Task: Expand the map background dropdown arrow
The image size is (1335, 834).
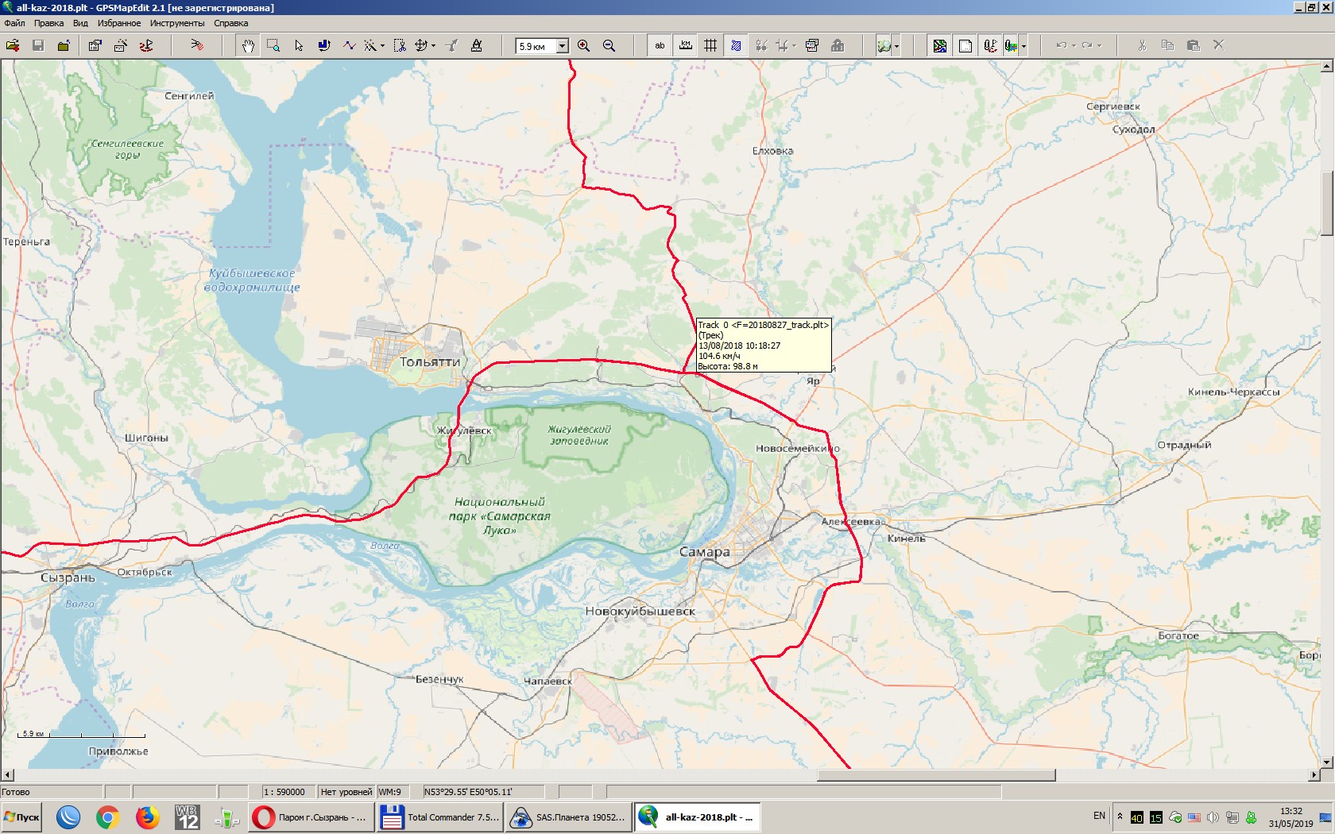Action: point(896,45)
